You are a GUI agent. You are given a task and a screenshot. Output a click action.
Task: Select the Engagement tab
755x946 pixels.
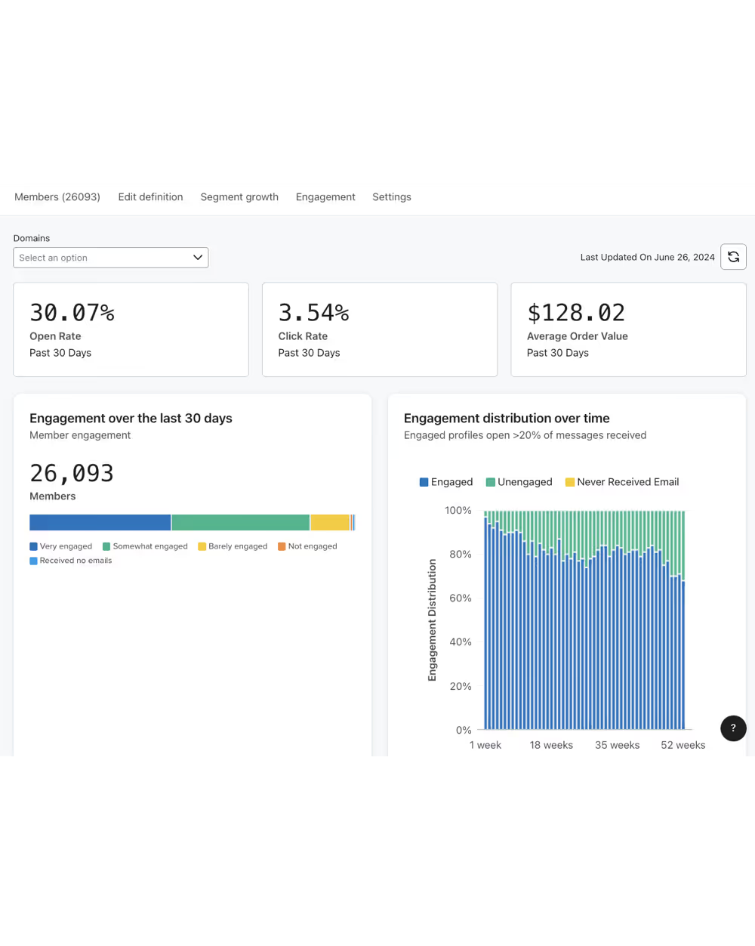click(325, 197)
